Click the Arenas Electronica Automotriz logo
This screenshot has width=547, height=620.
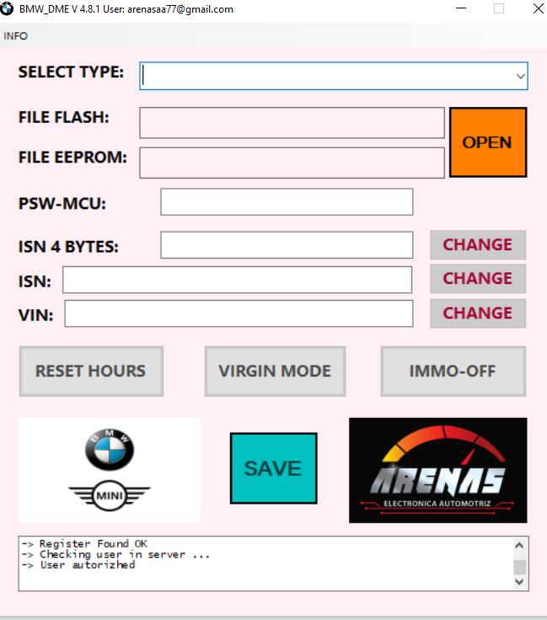(437, 470)
